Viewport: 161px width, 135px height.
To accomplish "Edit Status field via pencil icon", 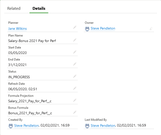I will [75, 76].
